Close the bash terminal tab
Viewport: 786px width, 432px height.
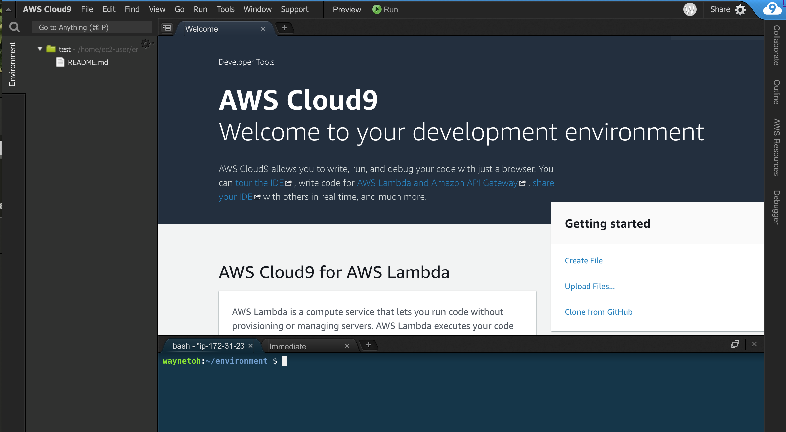click(251, 346)
